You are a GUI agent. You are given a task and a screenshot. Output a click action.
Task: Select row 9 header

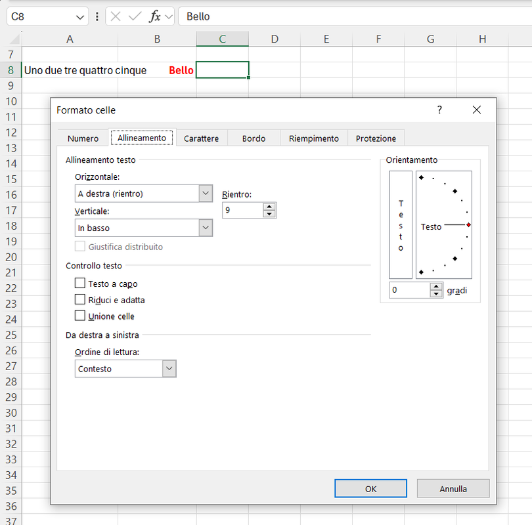[11, 86]
